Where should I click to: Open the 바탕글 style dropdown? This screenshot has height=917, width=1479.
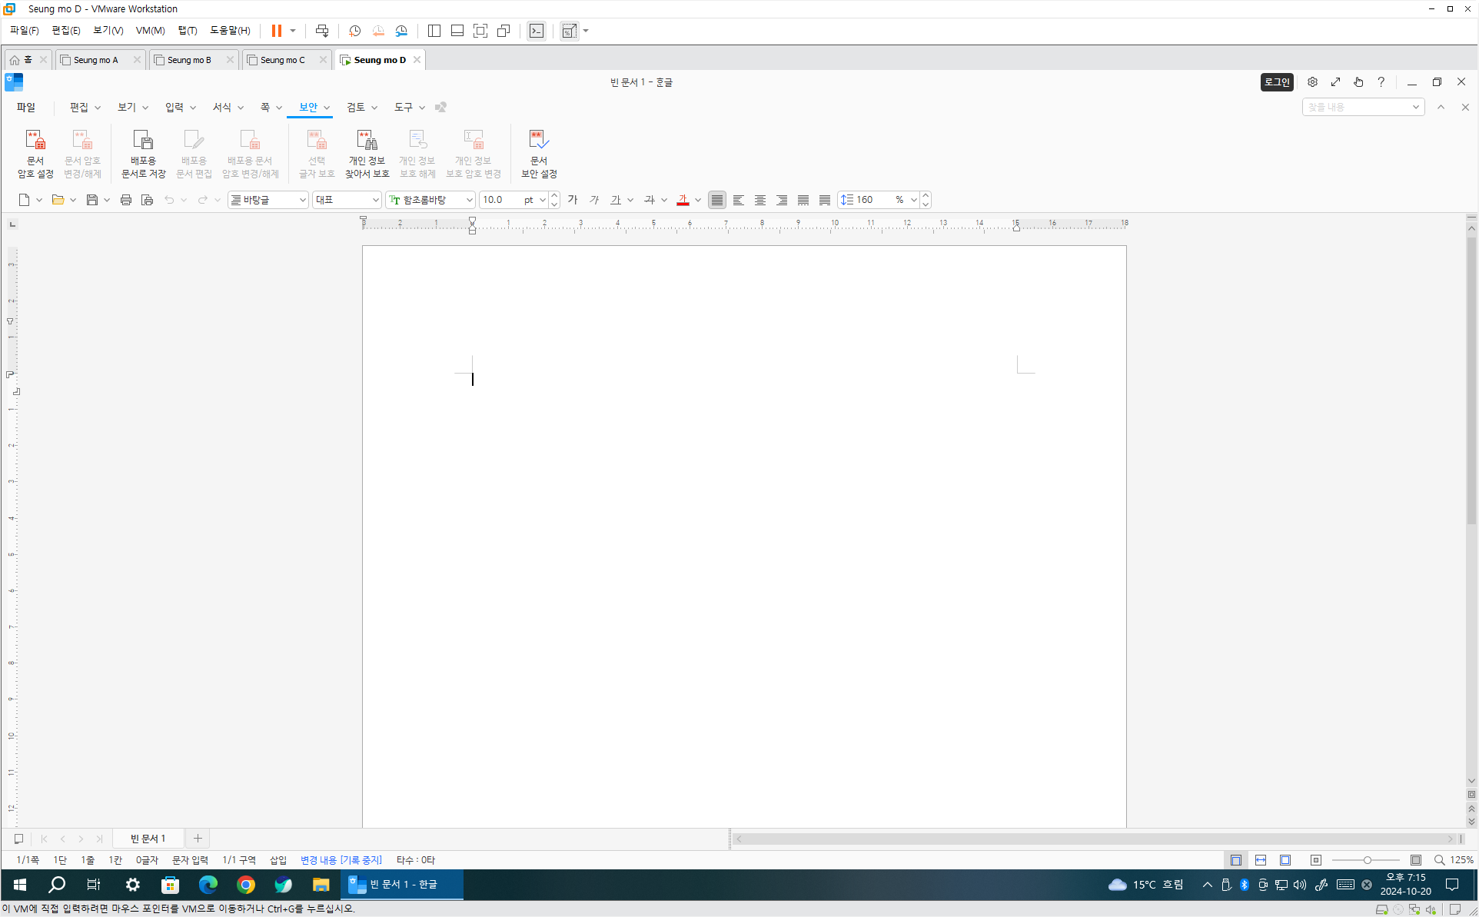(302, 200)
